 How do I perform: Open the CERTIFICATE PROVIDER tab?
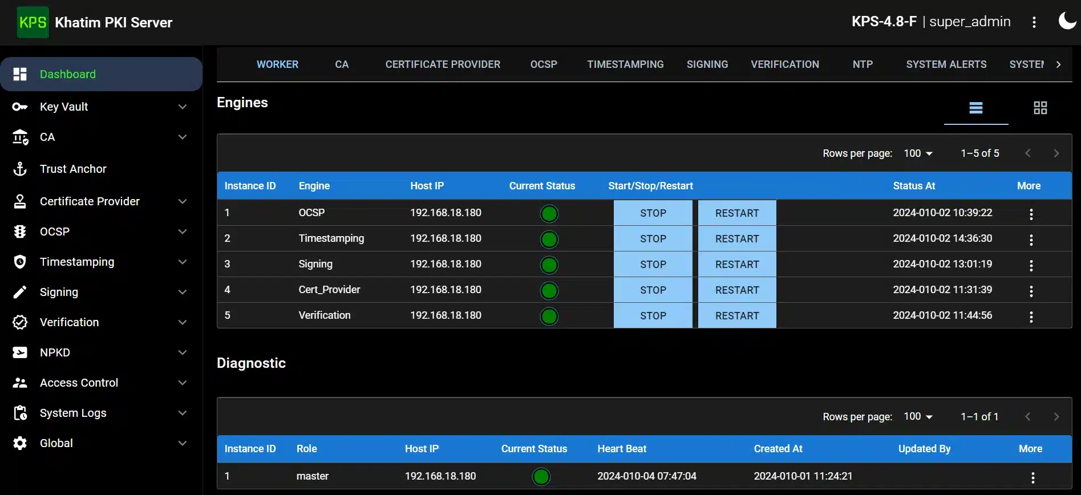pyautogui.click(x=443, y=64)
